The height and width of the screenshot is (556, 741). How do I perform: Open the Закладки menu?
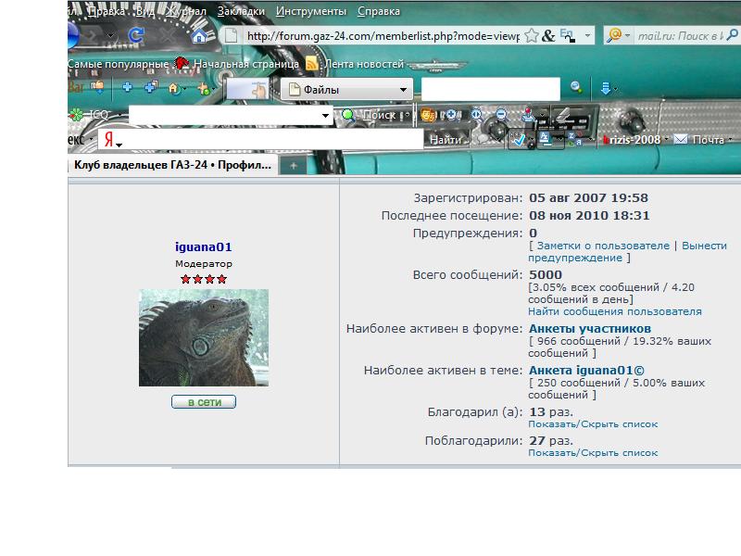240,11
